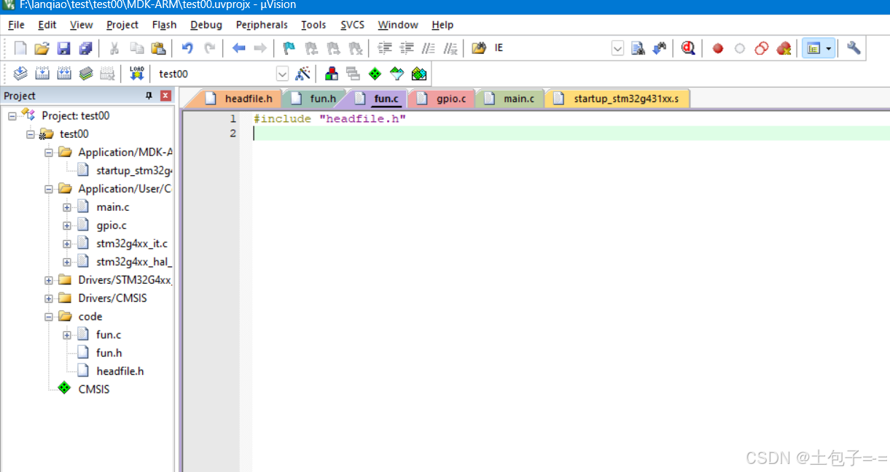Image resolution: width=890 pixels, height=472 pixels.
Task: Open the configuration wrench icon
Action: pos(854,48)
